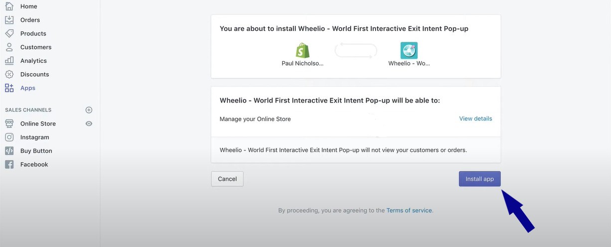Screen dimensions: 611x247
Task: Open the Instagram sales channel
Action: pyautogui.click(x=34, y=137)
